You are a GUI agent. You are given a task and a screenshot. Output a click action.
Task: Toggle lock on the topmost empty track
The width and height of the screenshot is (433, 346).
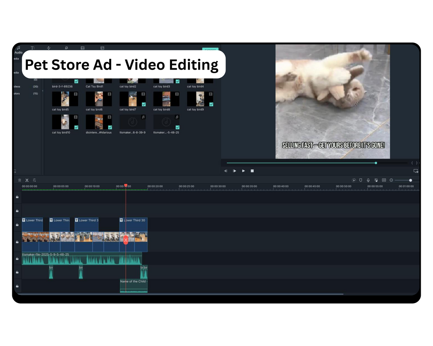[x=17, y=197]
